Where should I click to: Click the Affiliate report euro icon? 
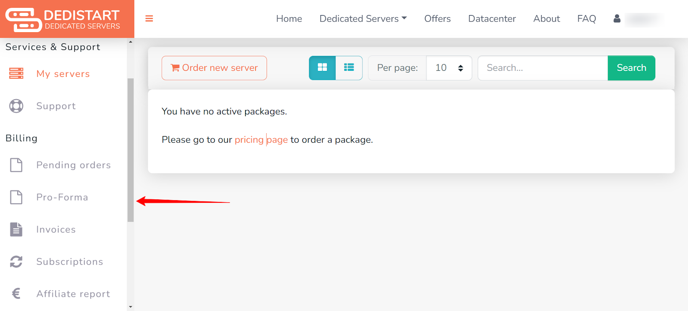pyautogui.click(x=16, y=293)
